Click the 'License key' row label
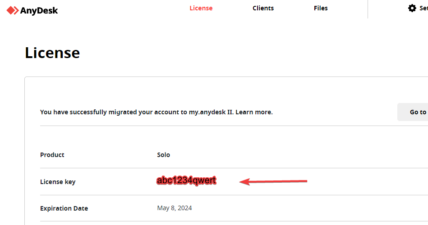The height and width of the screenshot is (225, 428). pyautogui.click(x=58, y=182)
